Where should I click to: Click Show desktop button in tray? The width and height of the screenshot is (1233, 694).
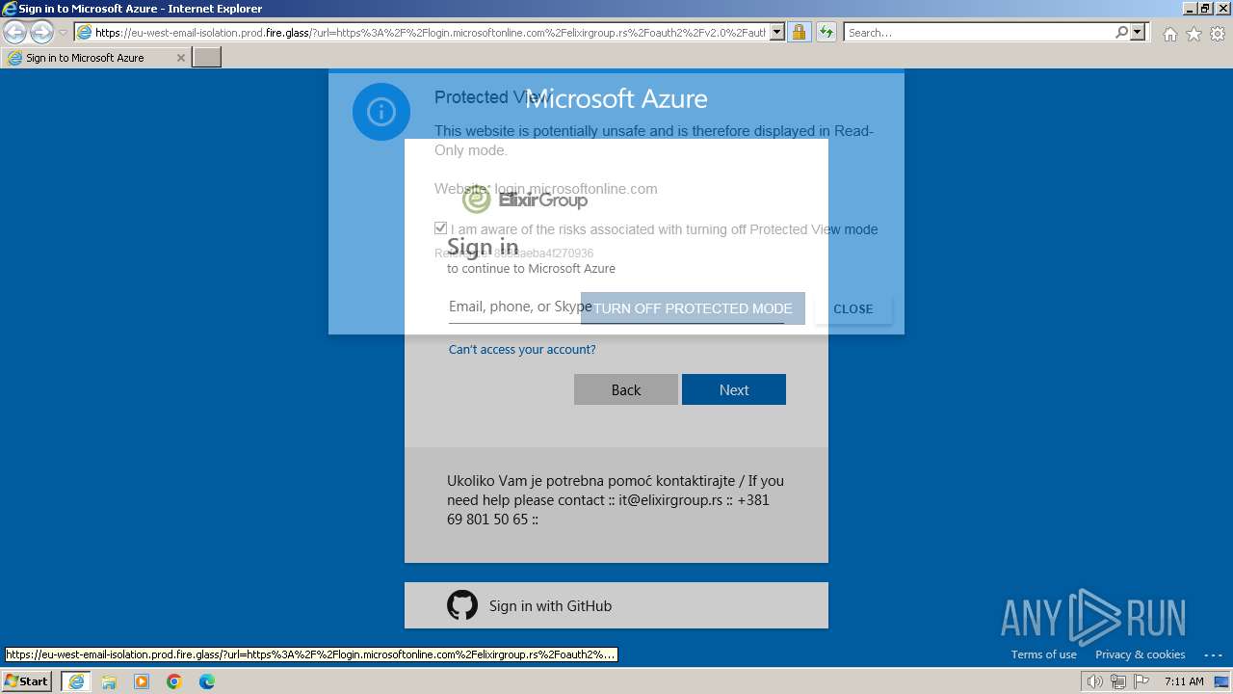(1221, 681)
